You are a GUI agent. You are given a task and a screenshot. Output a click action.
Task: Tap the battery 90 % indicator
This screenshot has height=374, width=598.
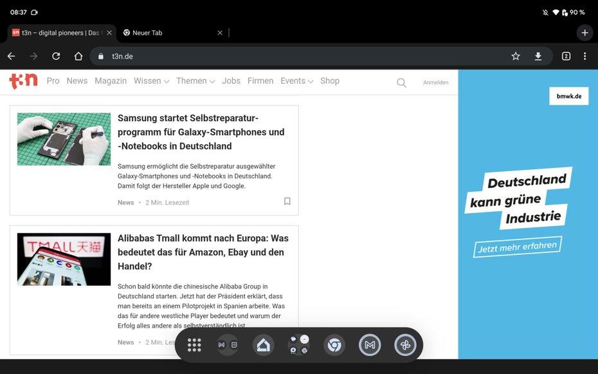tap(573, 12)
